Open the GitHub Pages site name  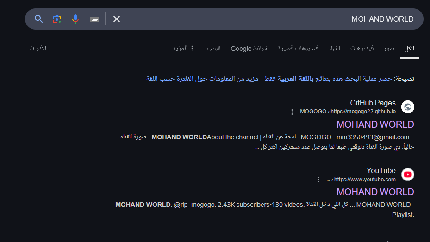coord(373,103)
